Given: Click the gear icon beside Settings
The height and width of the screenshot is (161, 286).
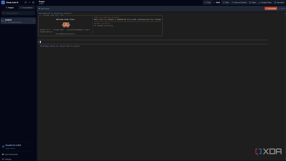Looking at the screenshot, I should coord(3,159).
